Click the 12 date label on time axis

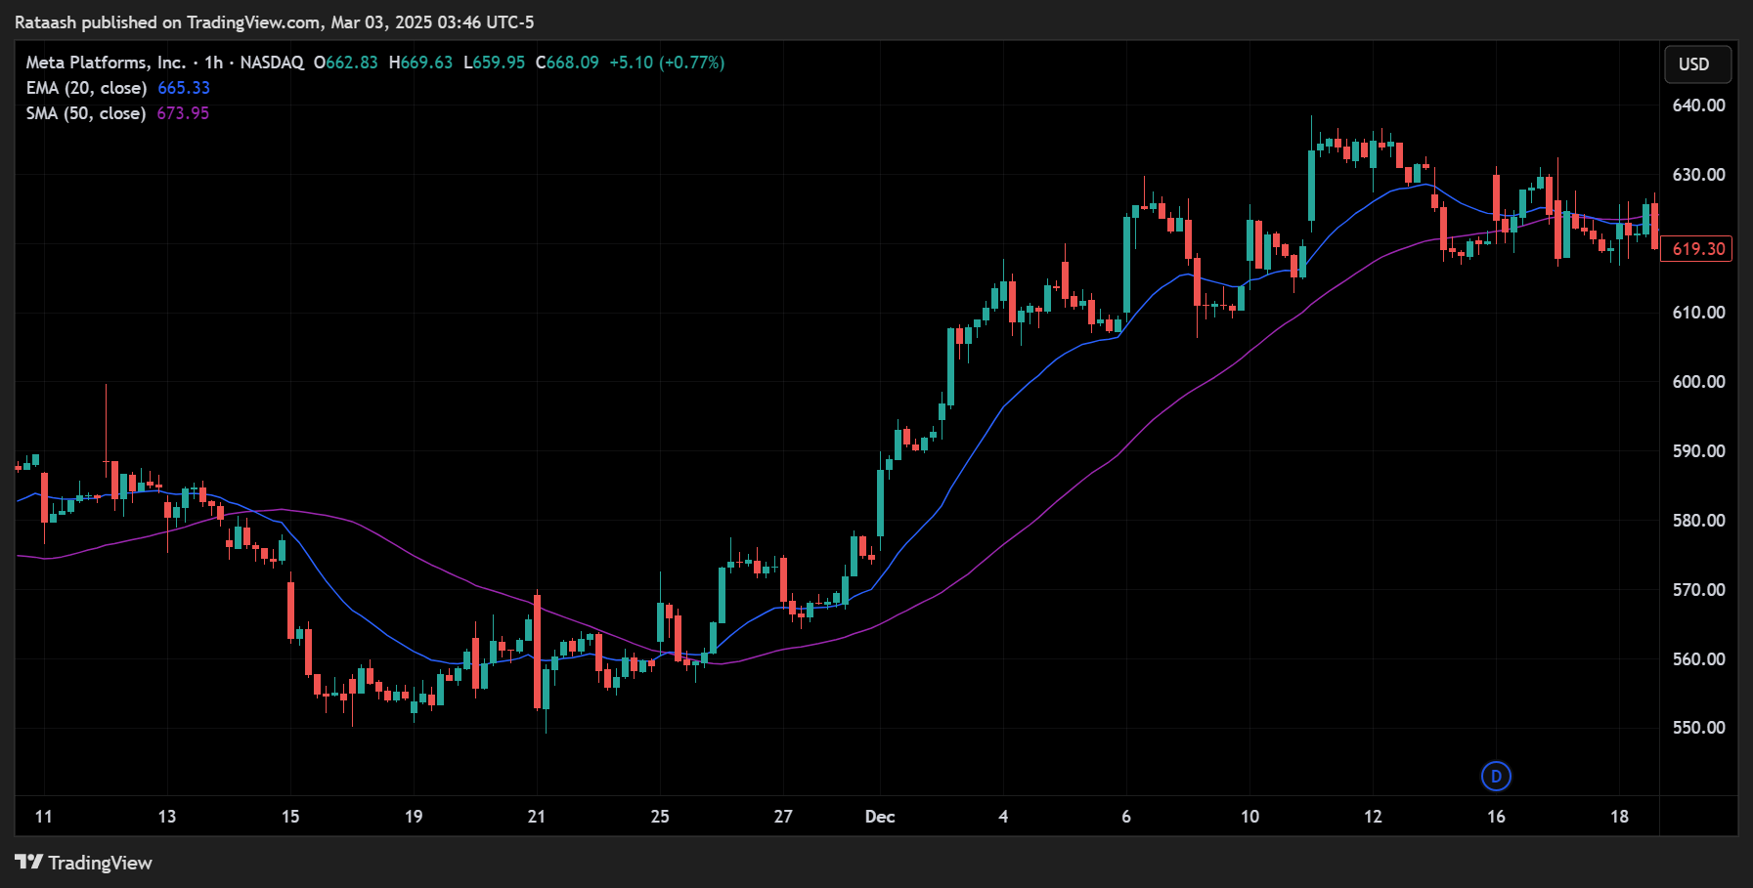click(x=1373, y=817)
